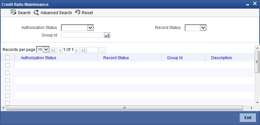Image resolution: width=260 pixels, height=125 pixels.
Task: Close the Credit Ratio Maintenance window
Action: point(255,4)
